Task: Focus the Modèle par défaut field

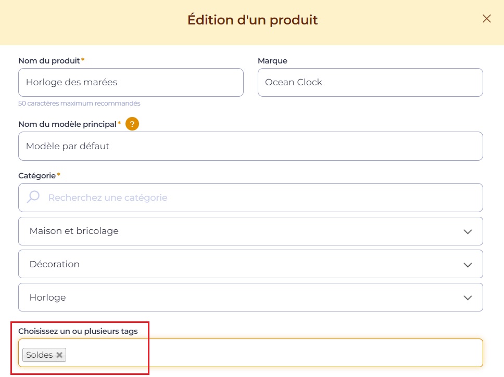Action: [x=251, y=146]
